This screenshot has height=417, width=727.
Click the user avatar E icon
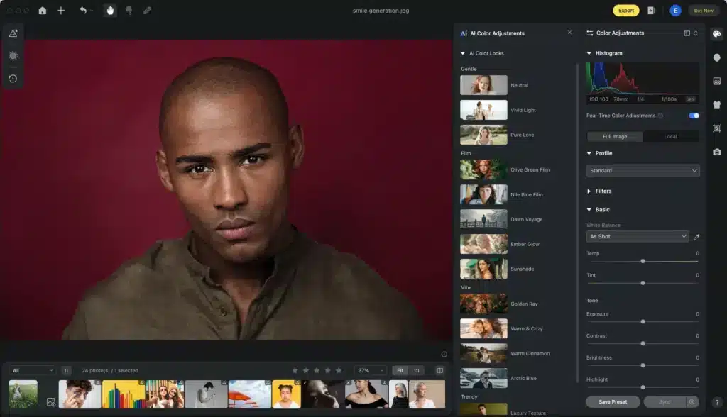[x=675, y=10]
